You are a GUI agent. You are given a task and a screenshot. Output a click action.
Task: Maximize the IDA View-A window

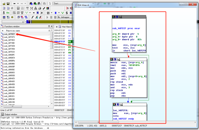[186, 4]
